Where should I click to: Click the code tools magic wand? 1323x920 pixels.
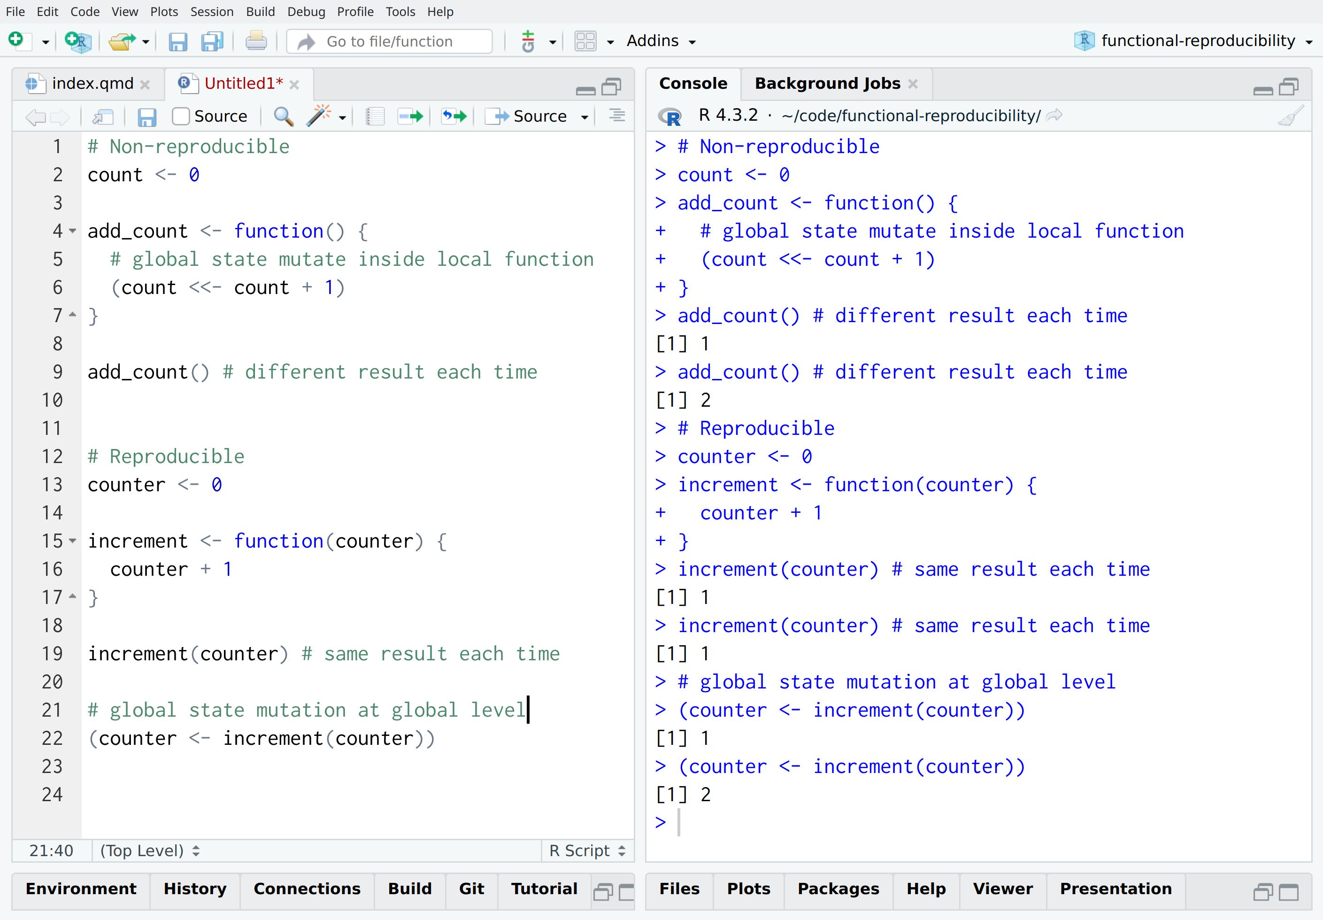(x=319, y=116)
